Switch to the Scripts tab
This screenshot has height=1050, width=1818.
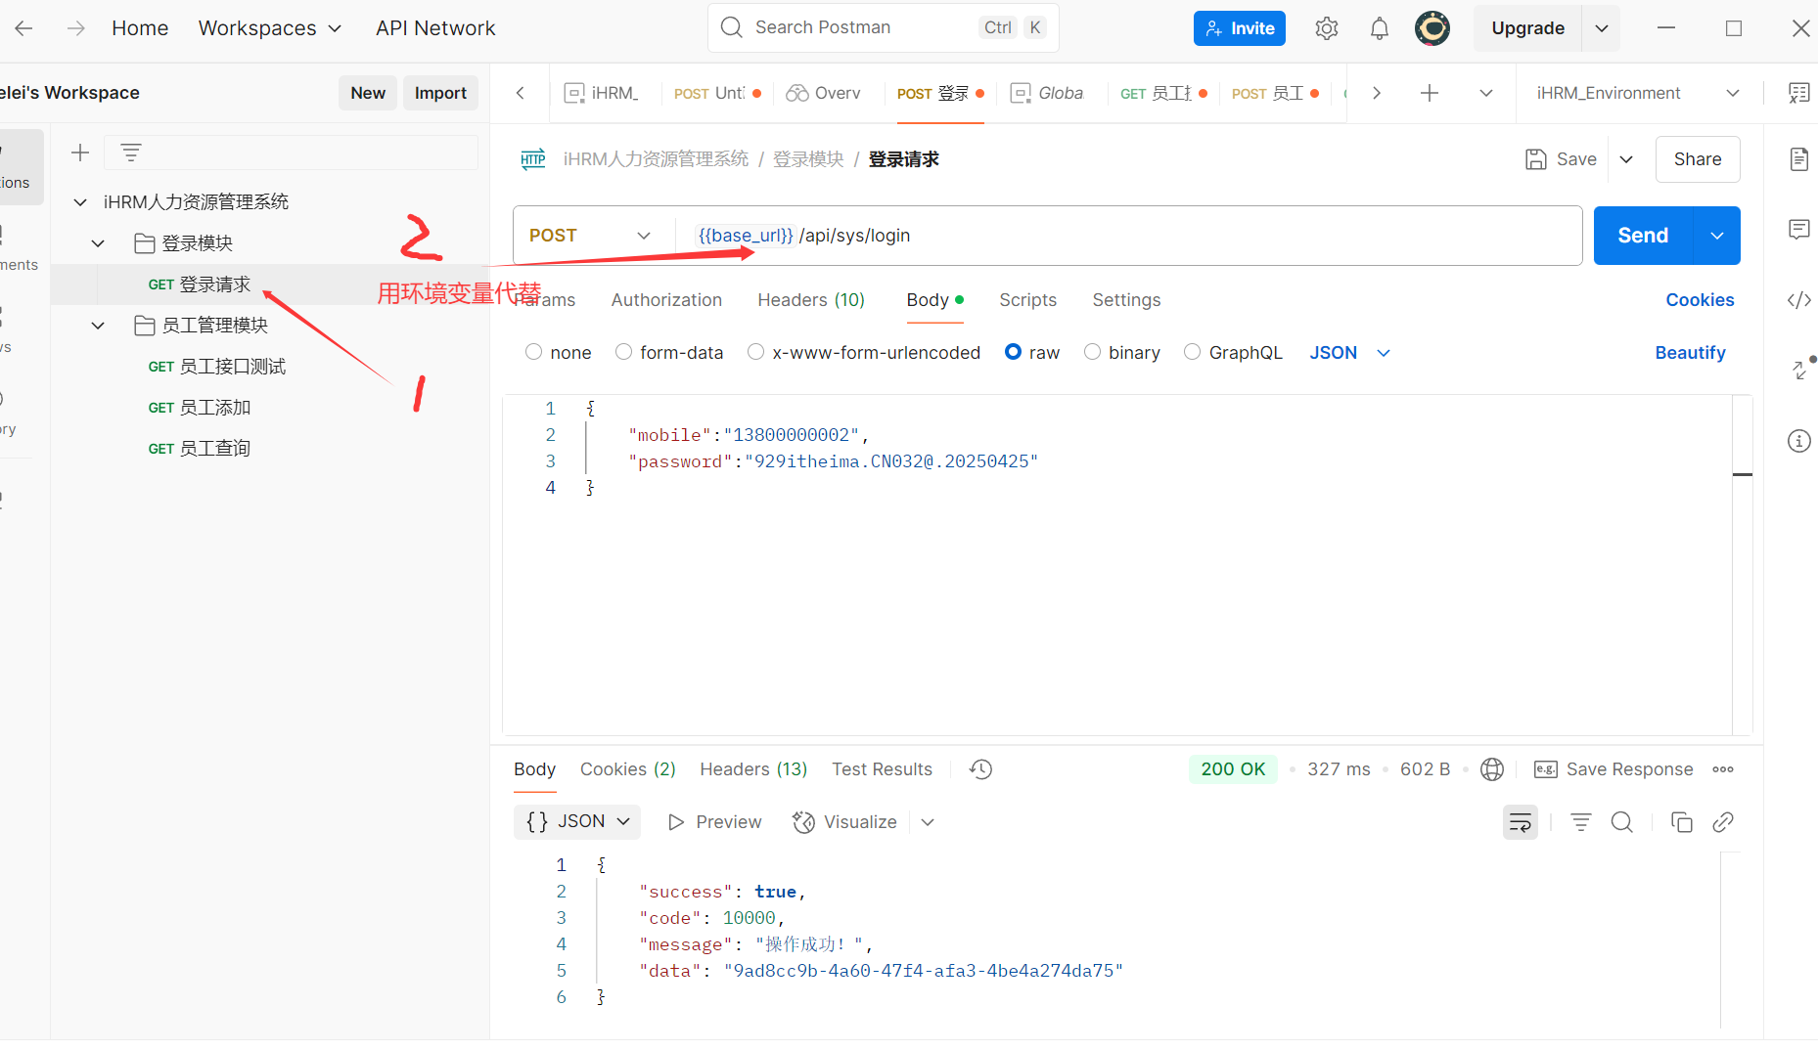point(1027,300)
